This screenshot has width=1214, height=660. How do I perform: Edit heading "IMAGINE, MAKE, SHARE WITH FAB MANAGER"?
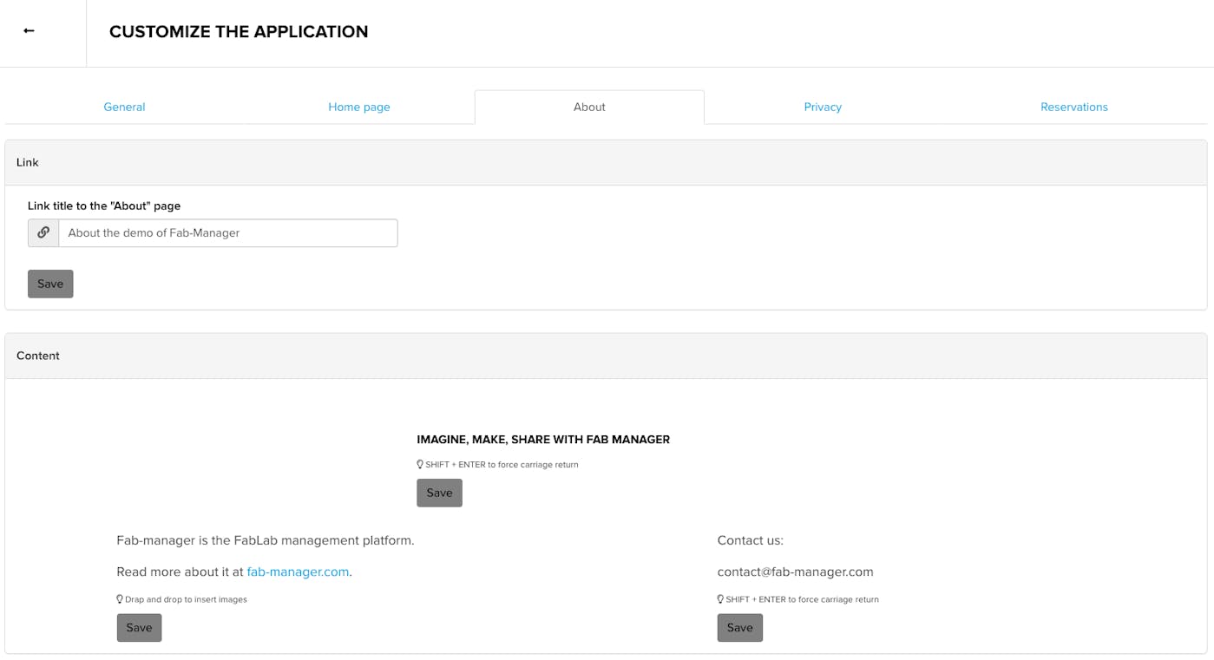[543, 440]
